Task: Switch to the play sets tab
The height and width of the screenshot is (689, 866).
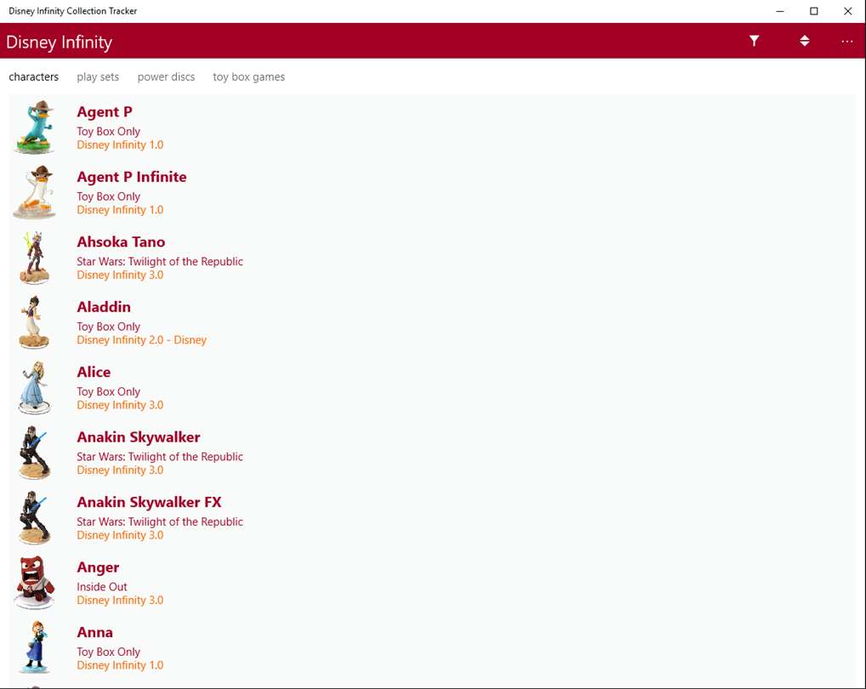Action: [x=98, y=77]
